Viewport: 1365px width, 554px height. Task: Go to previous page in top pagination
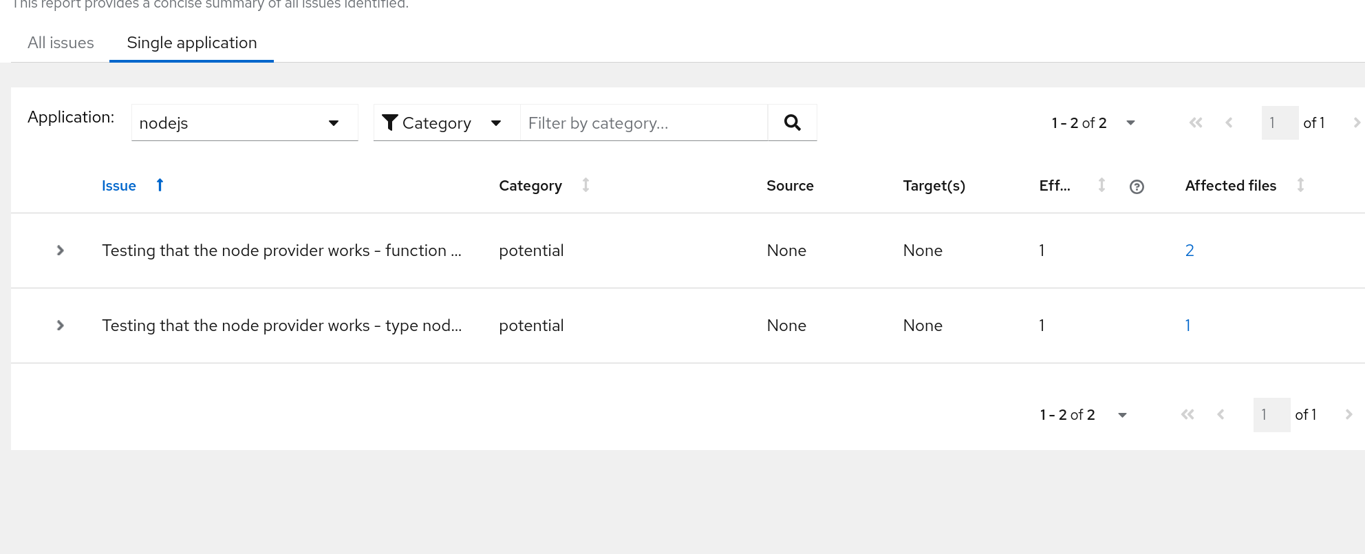click(x=1229, y=122)
